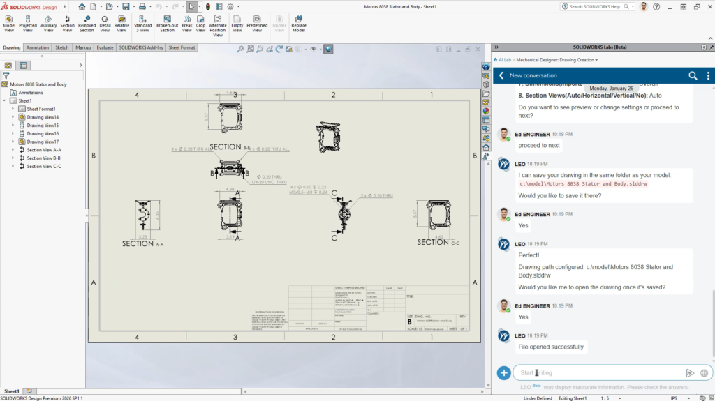Click the chat conversation vertical scrollbar

(713, 324)
